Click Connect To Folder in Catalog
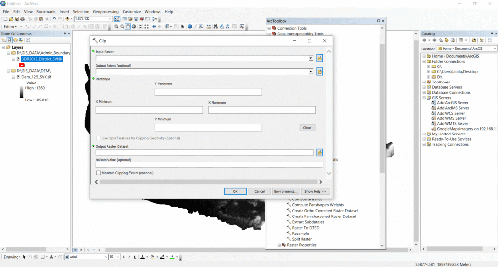 [474, 40]
